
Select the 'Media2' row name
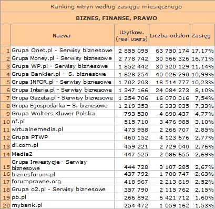pos(22,154)
